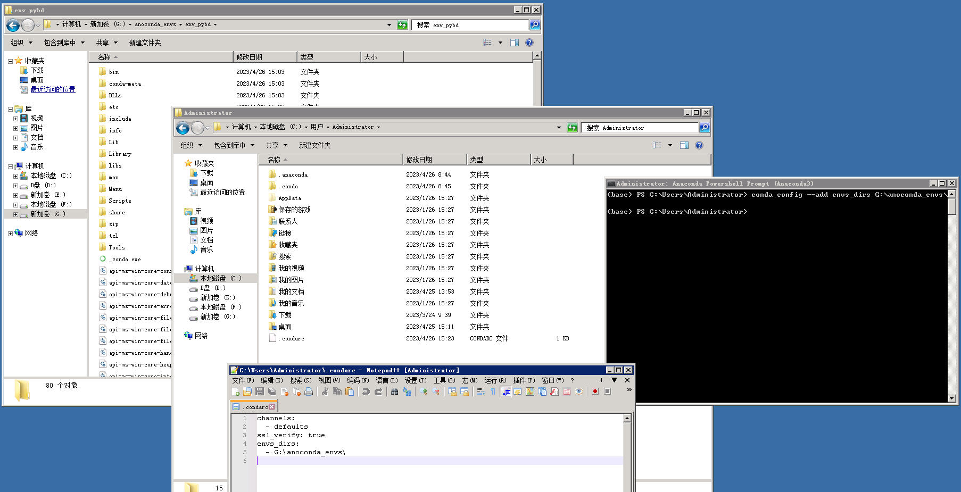Click Save icon in Notepad++ toolbar
Screen dimensions: 961x492
pos(260,391)
